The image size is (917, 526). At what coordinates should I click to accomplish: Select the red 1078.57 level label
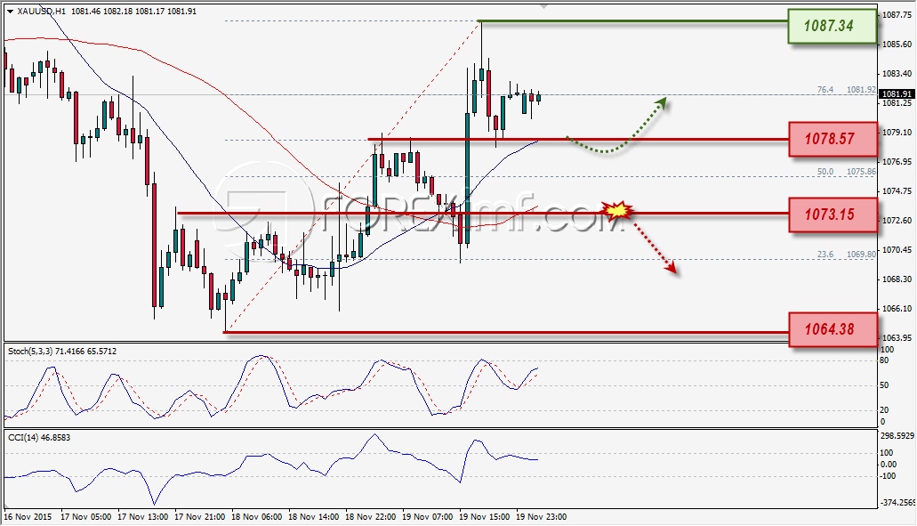click(833, 139)
